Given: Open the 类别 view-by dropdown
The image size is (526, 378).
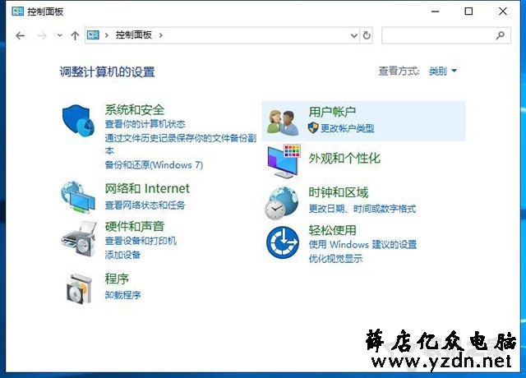Looking at the screenshot, I should click(x=442, y=71).
